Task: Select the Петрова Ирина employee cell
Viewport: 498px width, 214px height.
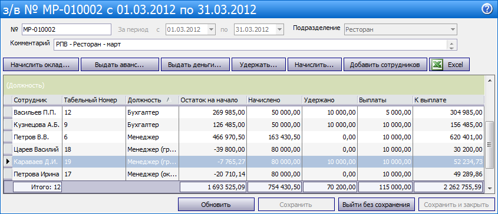Action: tap(37, 174)
